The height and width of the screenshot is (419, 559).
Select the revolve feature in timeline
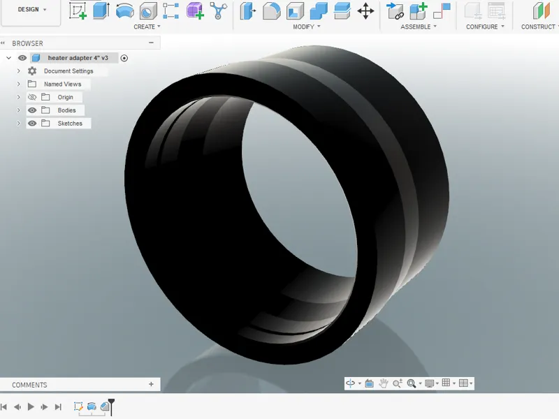pyautogui.click(x=92, y=406)
